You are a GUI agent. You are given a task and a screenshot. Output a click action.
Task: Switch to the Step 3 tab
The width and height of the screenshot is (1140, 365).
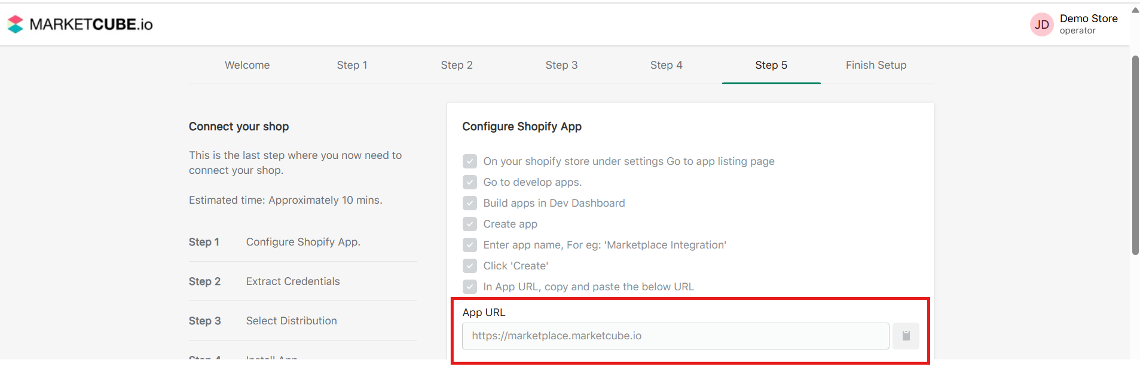click(x=561, y=65)
